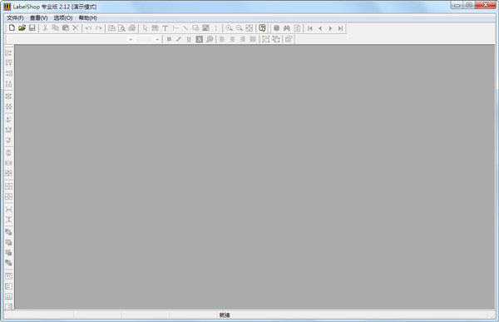
Task: Select the diagonal line drawing tool
Action: click(185, 28)
